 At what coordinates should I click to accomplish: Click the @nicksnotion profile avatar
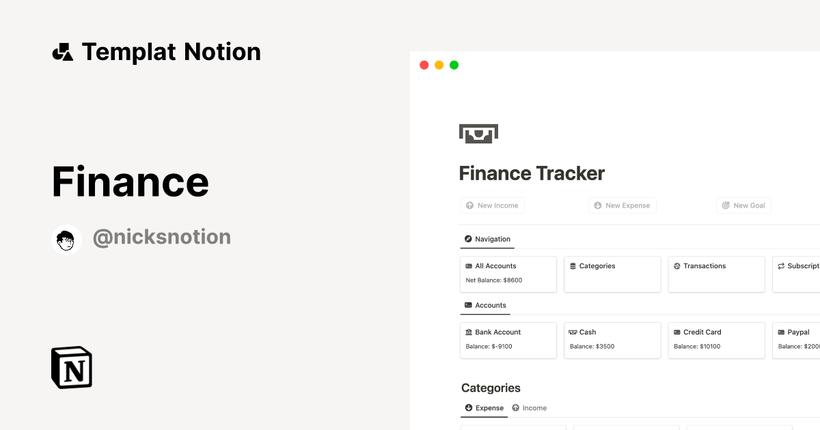[66, 240]
